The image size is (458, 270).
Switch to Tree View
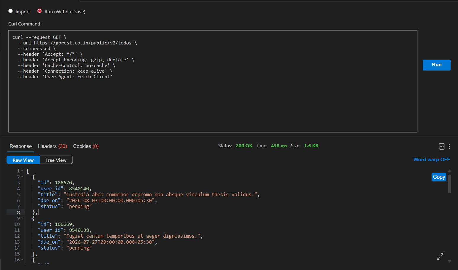coord(56,160)
